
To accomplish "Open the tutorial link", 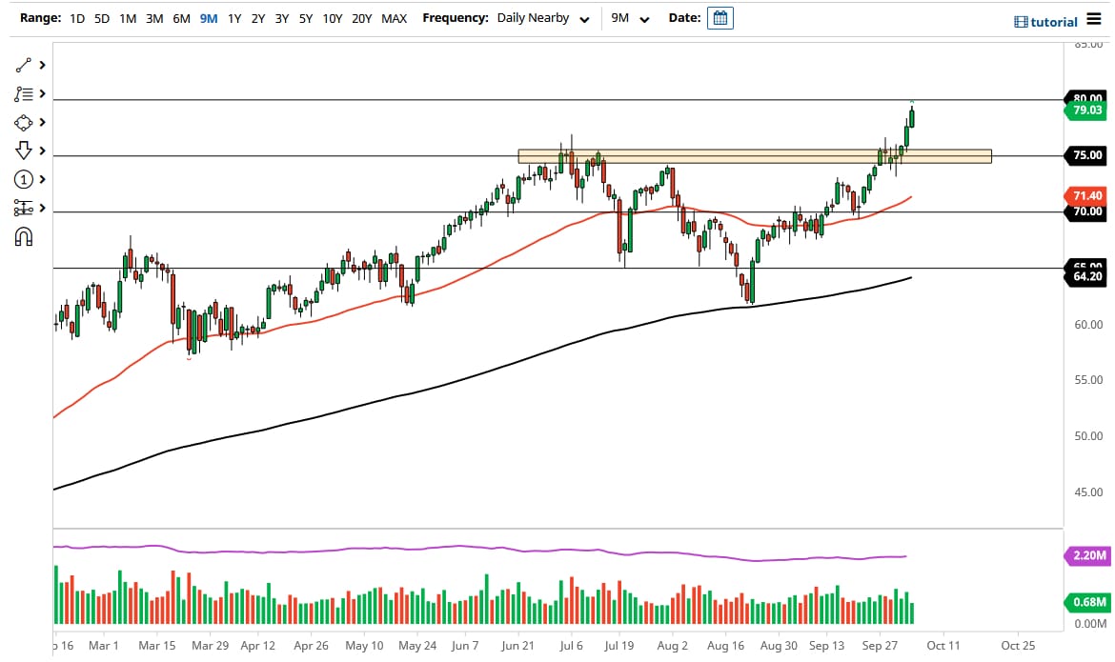I will tap(1048, 21).
